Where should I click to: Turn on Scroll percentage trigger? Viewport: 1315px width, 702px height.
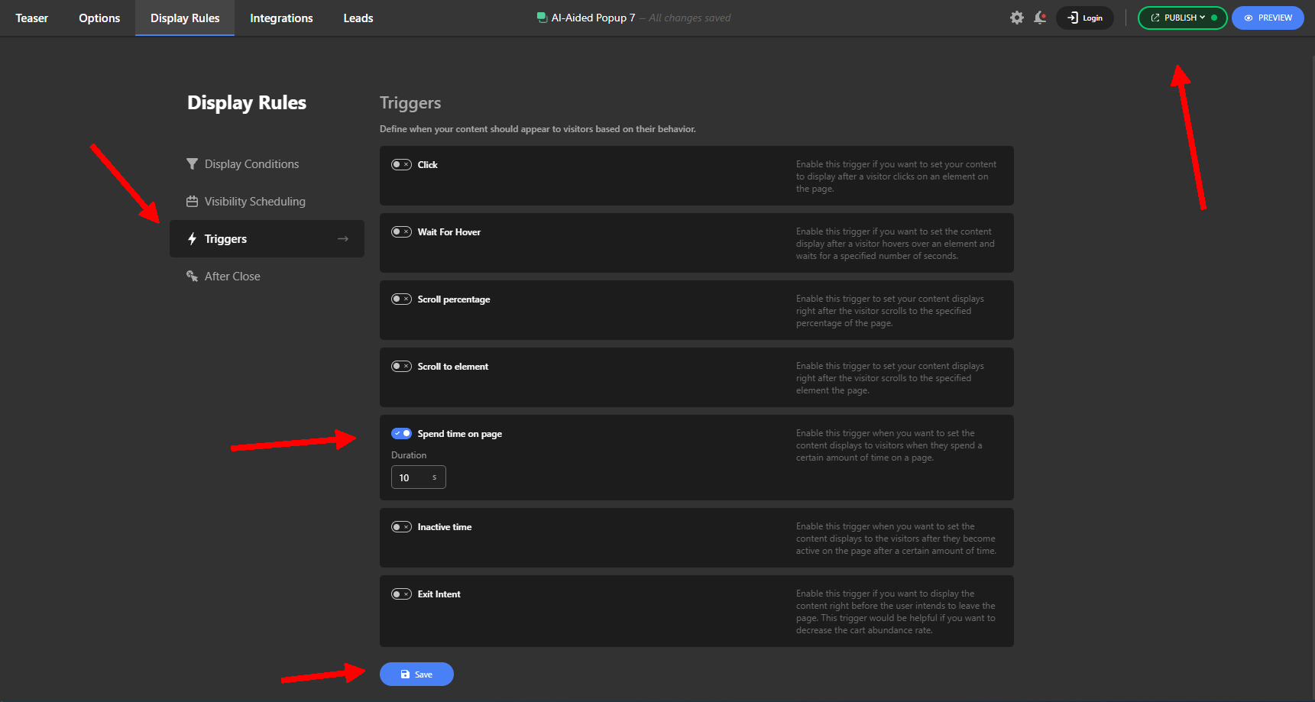tap(401, 299)
